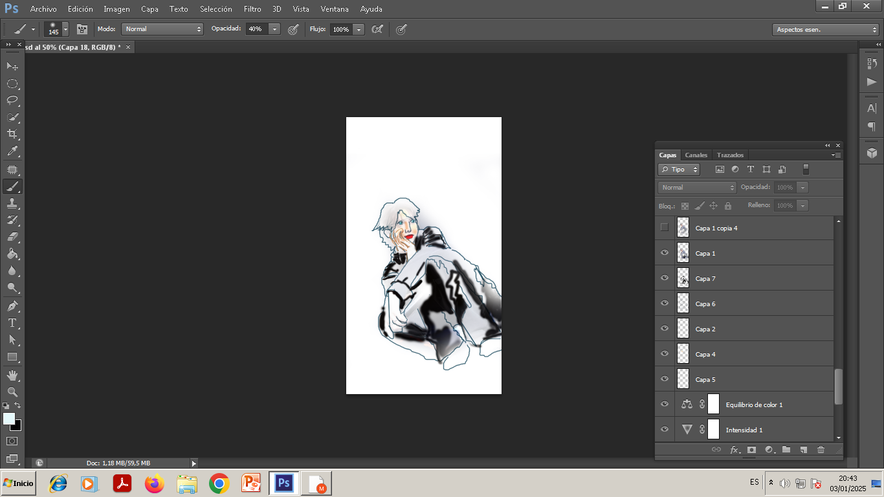Select the Crop tool
Viewport: 884px width, 497px height.
coord(12,134)
